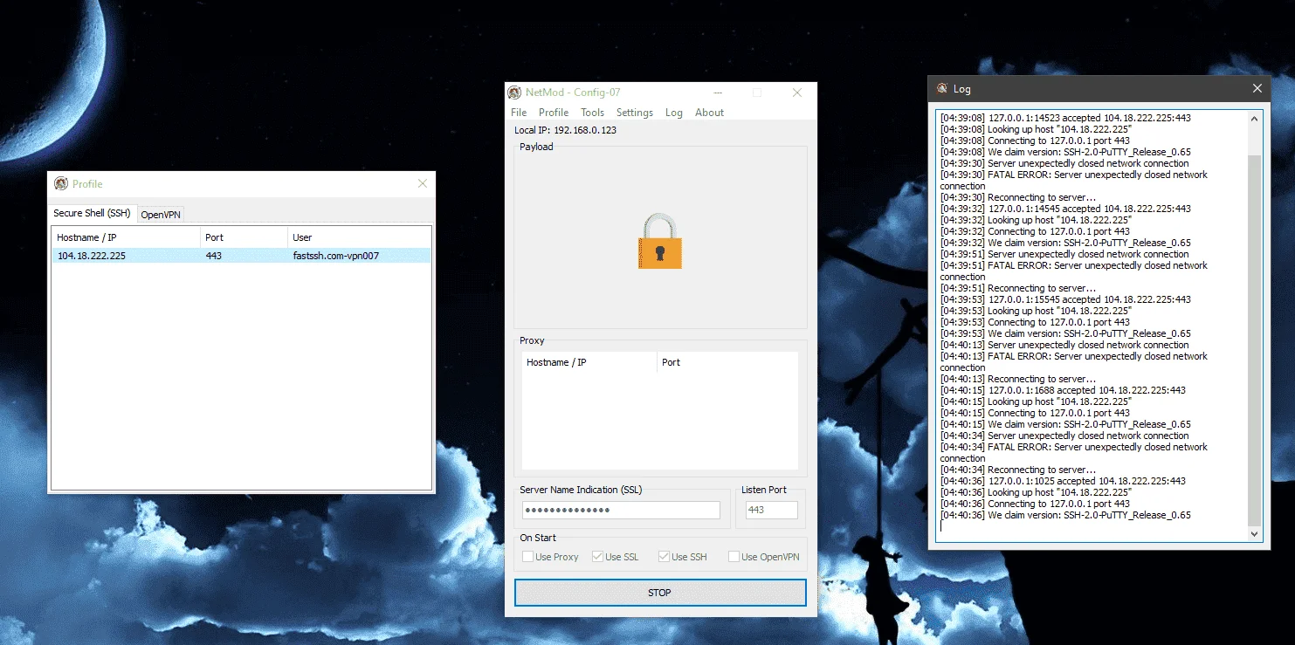Click the Log window vertical scrollbar thumb
1295x645 pixels.
tap(1255, 340)
